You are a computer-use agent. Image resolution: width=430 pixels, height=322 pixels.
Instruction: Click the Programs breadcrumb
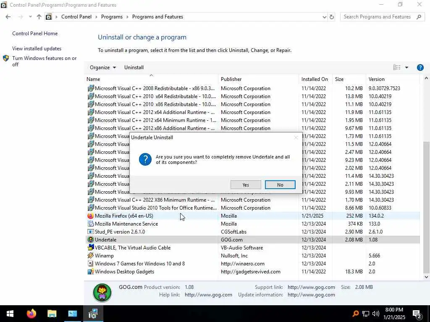pyautogui.click(x=112, y=17)
